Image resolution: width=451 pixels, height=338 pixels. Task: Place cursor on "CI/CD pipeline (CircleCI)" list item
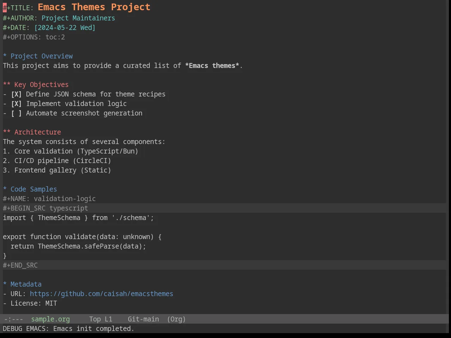(x=57, y=161)
